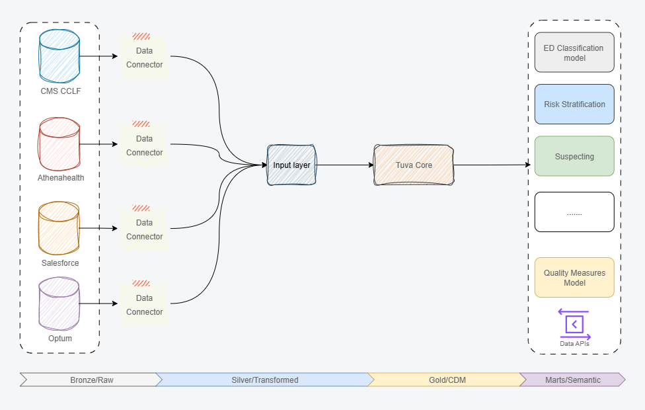The height and width of the screenshot is (410, 645).
Task: Select the blue Risk Stratification box
Action: click(x=574, y=104)
